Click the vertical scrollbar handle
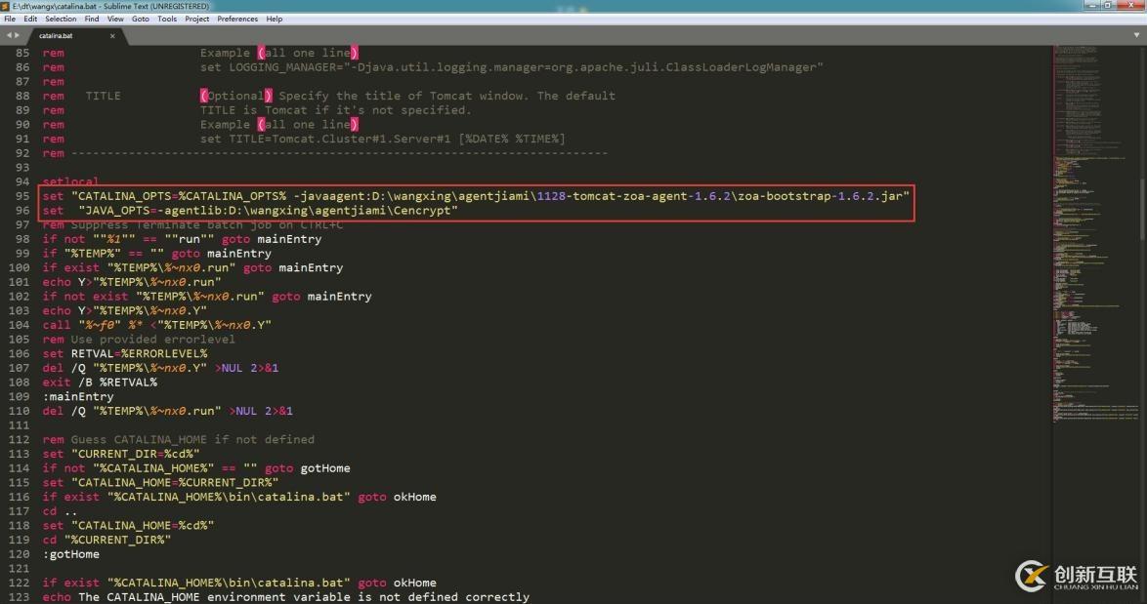Viewport: 1147px width, 604px height. [1143, 208]
